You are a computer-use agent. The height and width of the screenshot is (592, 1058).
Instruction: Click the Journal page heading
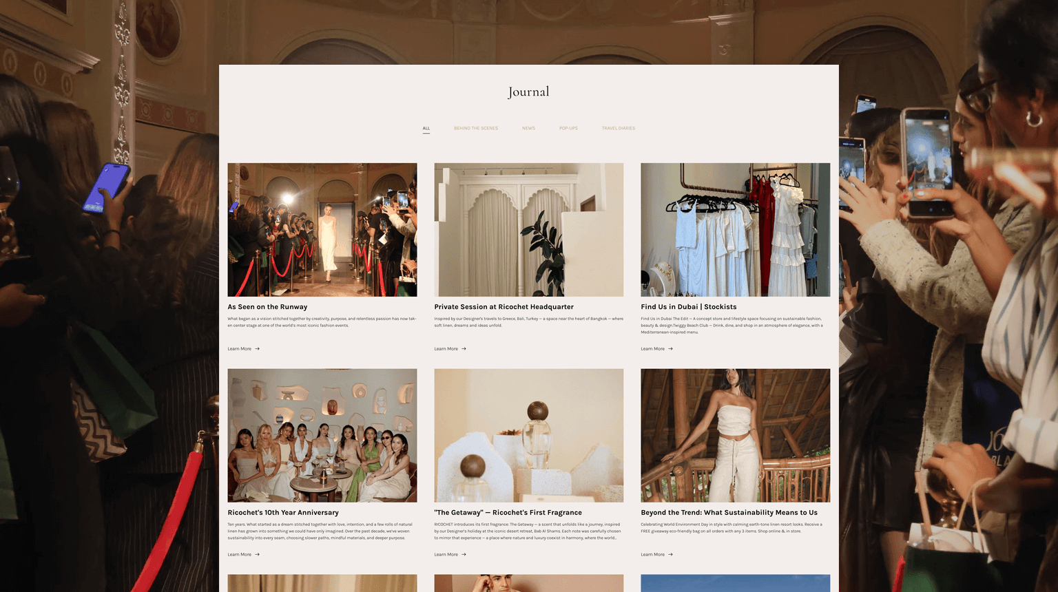pyautogui.click(x=529, y=92)
